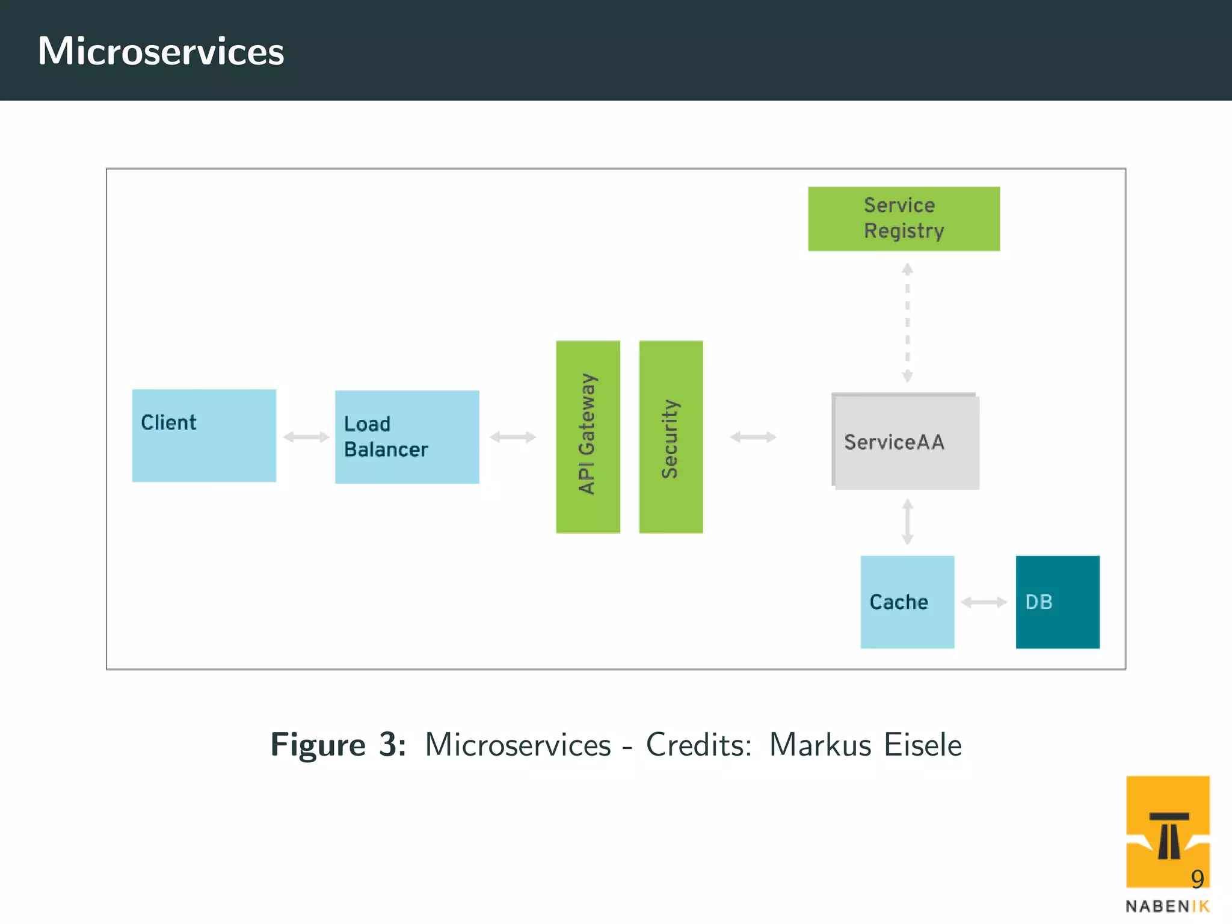Click the NABENIK text under logo
The image size is (1232, 924).
pyautogui.click(x=1167, y=907)
